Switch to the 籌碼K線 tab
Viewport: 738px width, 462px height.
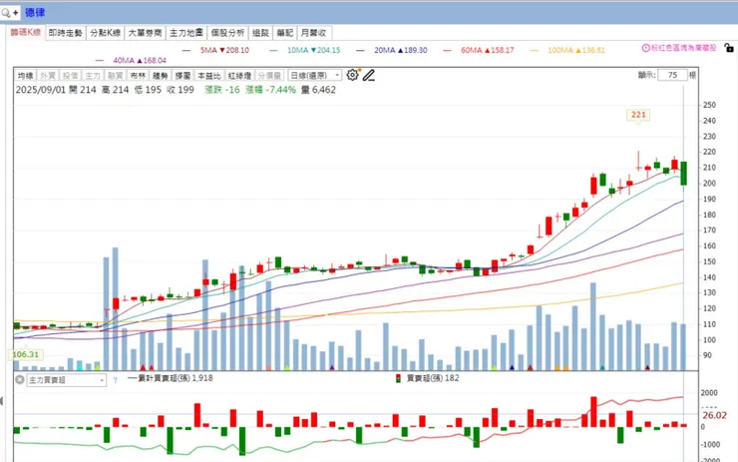(x=26, y=33)
